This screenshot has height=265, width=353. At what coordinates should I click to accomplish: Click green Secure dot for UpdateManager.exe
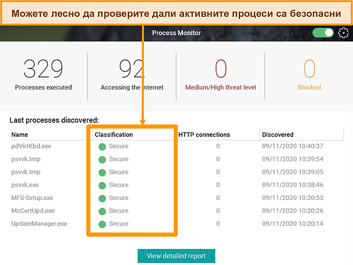click(102, 224)
